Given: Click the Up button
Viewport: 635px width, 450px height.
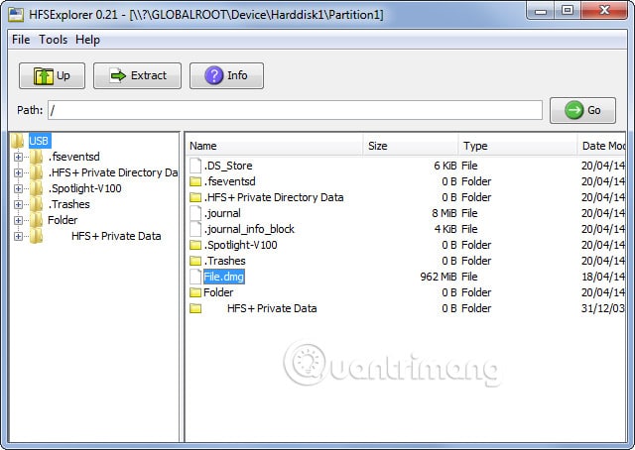Looking at the screenshot, I should pyautogui.click(x=52, y=75).
